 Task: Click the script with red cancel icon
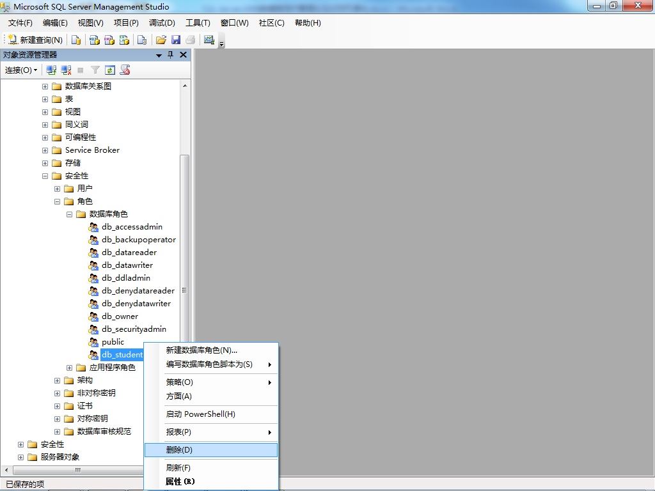125,70
